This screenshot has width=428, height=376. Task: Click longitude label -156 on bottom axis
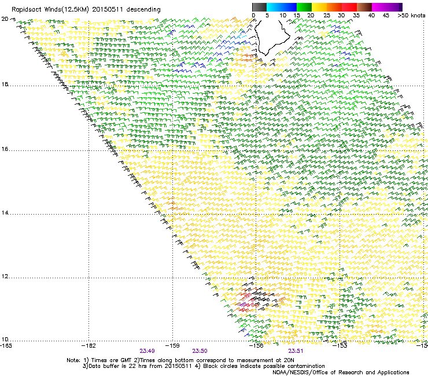tap(256, 346)
